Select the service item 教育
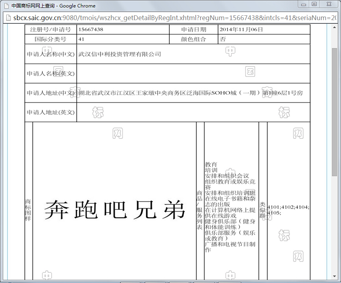Viewport: 341px width, 283px height. coord(211,164)
